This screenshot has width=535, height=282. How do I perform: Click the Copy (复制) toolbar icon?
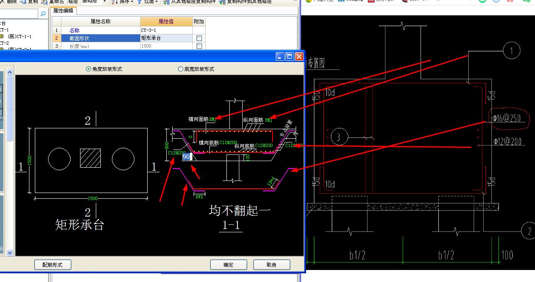pyautogui.click(x=24, y=2)
